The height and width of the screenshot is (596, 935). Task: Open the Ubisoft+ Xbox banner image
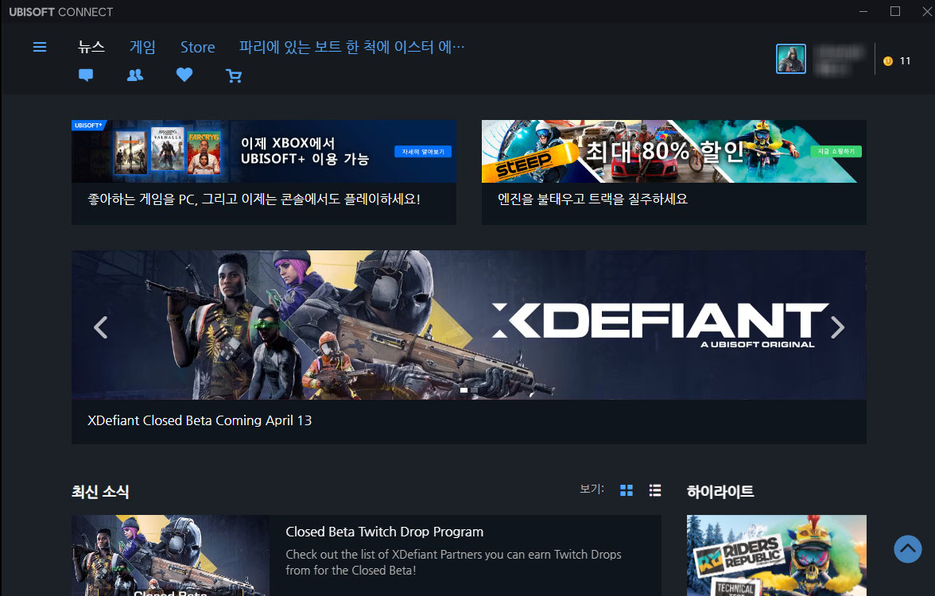coord(264,151)
